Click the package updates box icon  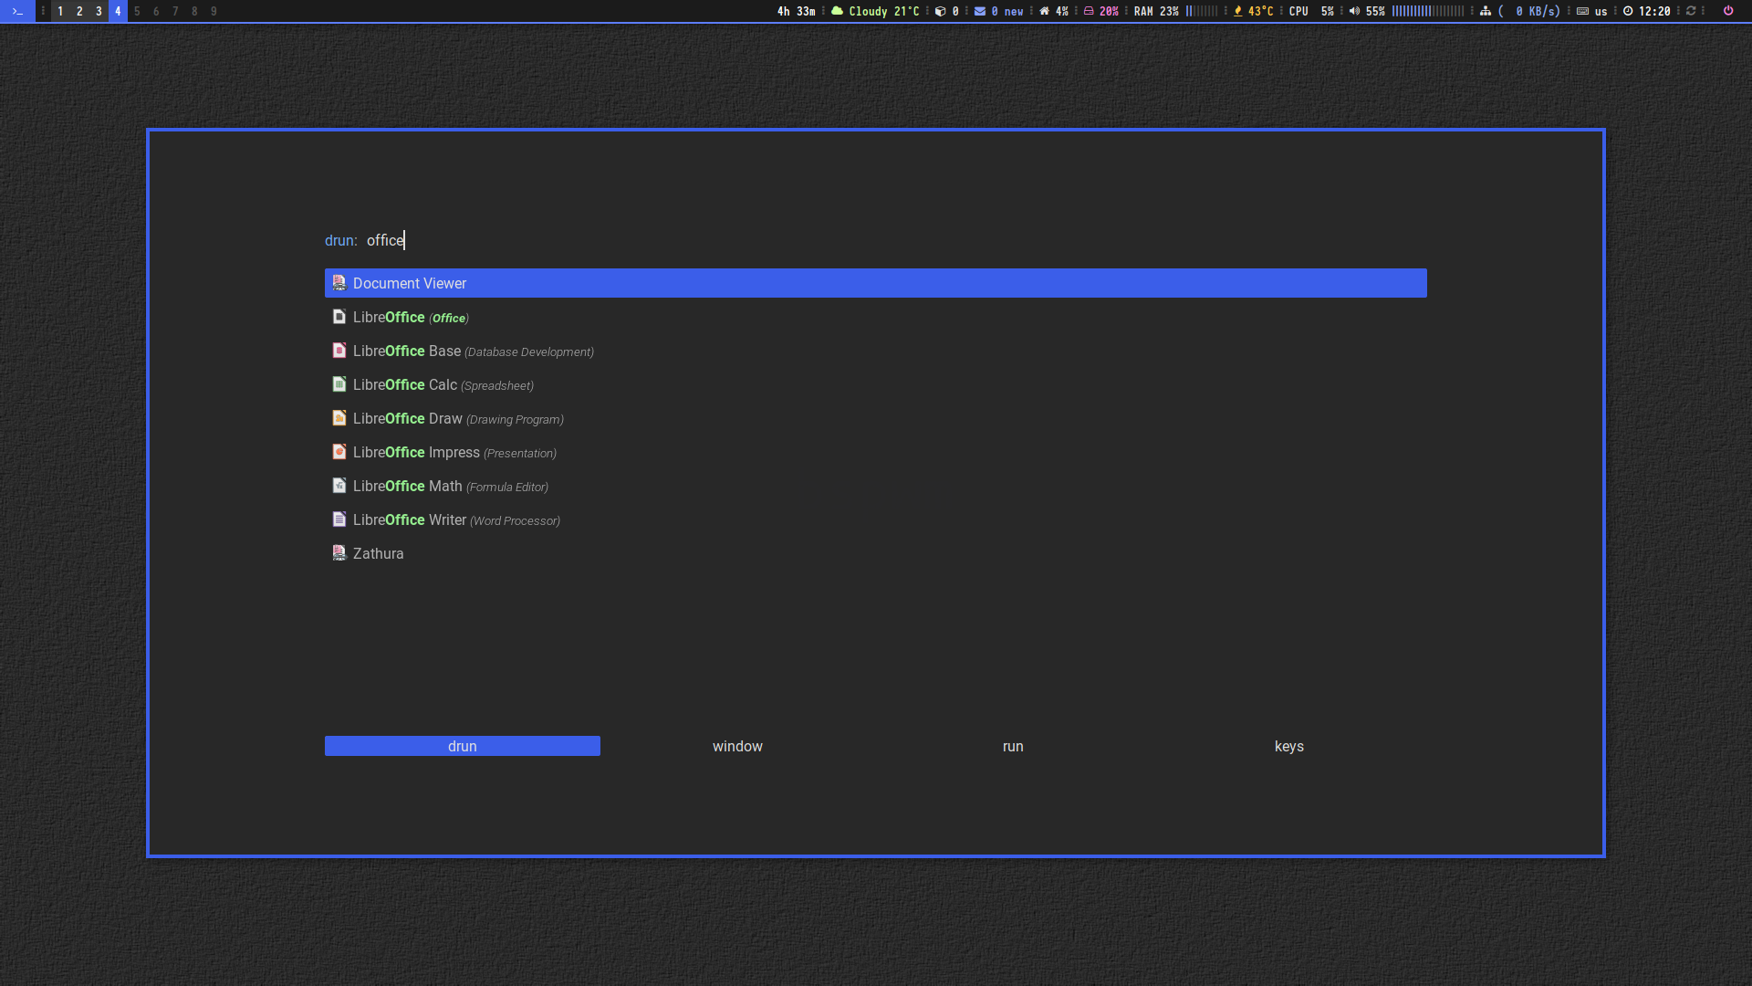point(940,11)
